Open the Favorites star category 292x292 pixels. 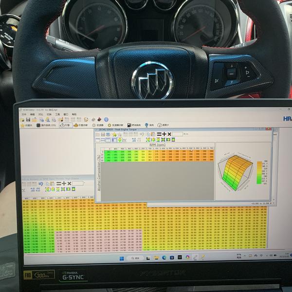26,125
